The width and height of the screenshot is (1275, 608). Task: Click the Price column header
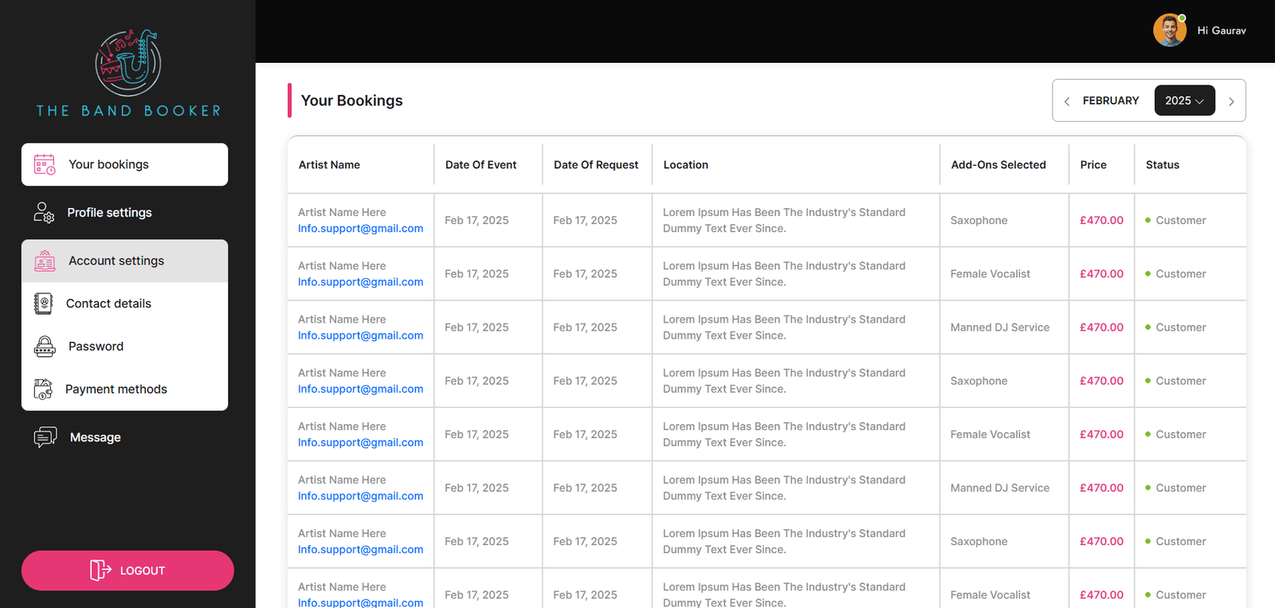1093,165
